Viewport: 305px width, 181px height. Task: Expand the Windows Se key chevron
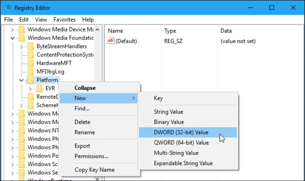pyautogui.click(x=12, y=173)
